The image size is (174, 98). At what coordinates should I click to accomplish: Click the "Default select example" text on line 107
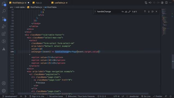click(57, 46)
